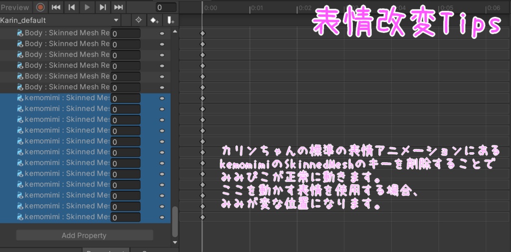Click the value field of the last kemomimi row
This screenshot has height=252, width=511.
pyautogui.click(x=125, y=218)
